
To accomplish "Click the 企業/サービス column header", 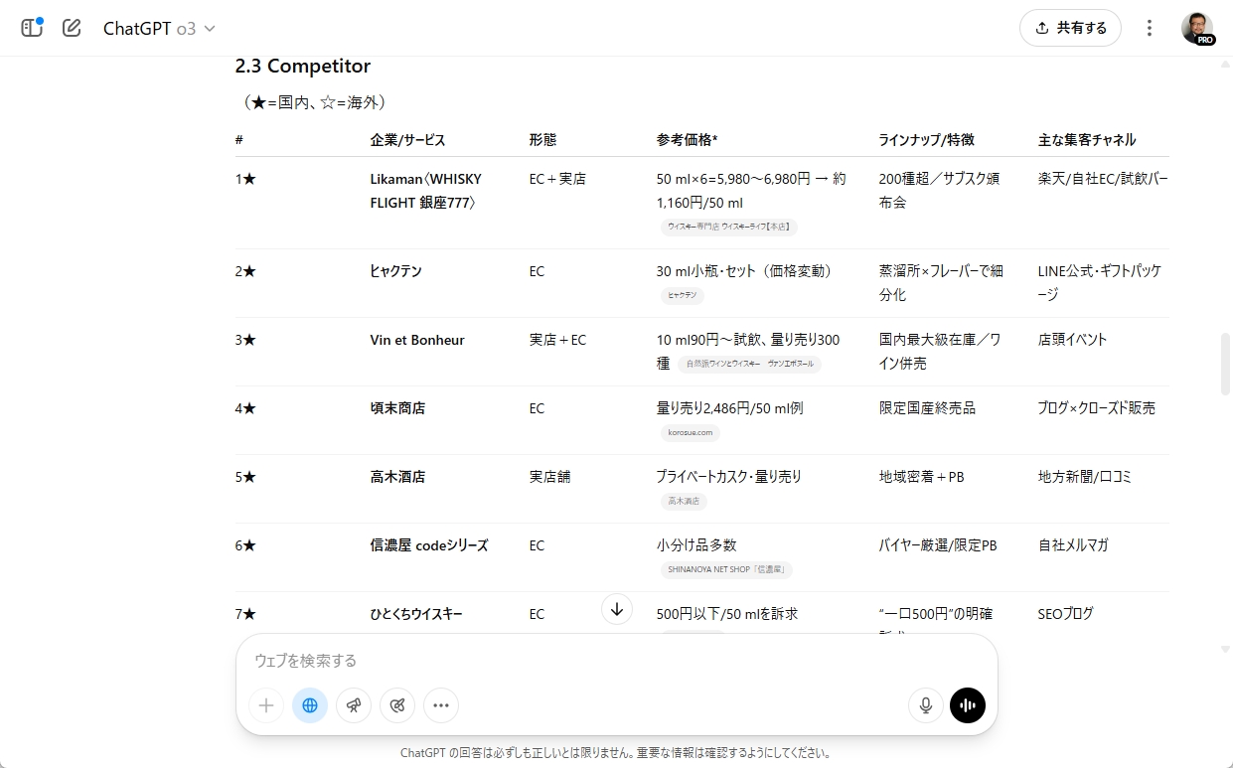I will click(408, 140).
